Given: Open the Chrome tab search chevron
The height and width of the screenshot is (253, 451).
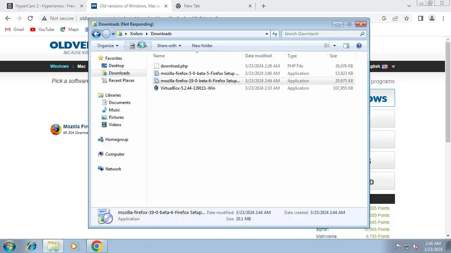Looking at the screenshot, I should click(409, 6).
